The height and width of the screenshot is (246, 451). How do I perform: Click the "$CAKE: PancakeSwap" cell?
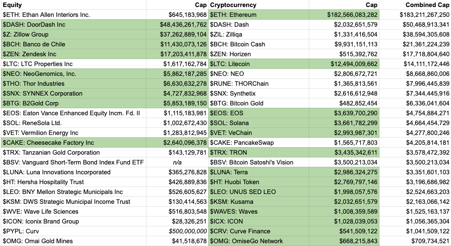259,142
